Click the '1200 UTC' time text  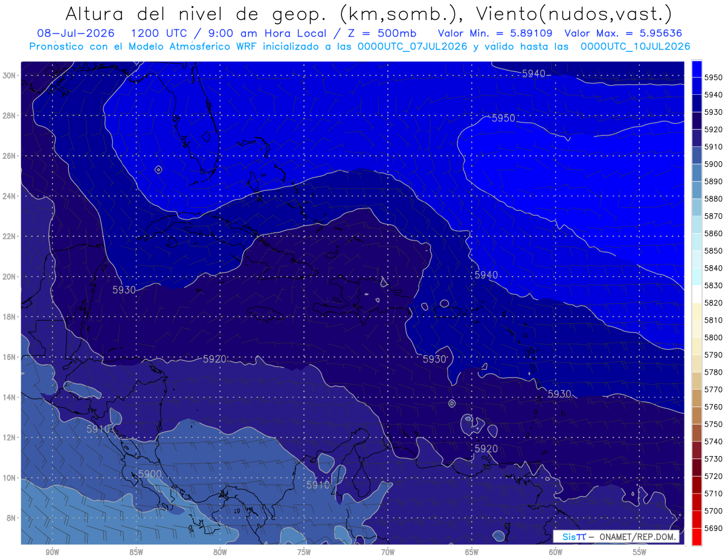[159, 33]
